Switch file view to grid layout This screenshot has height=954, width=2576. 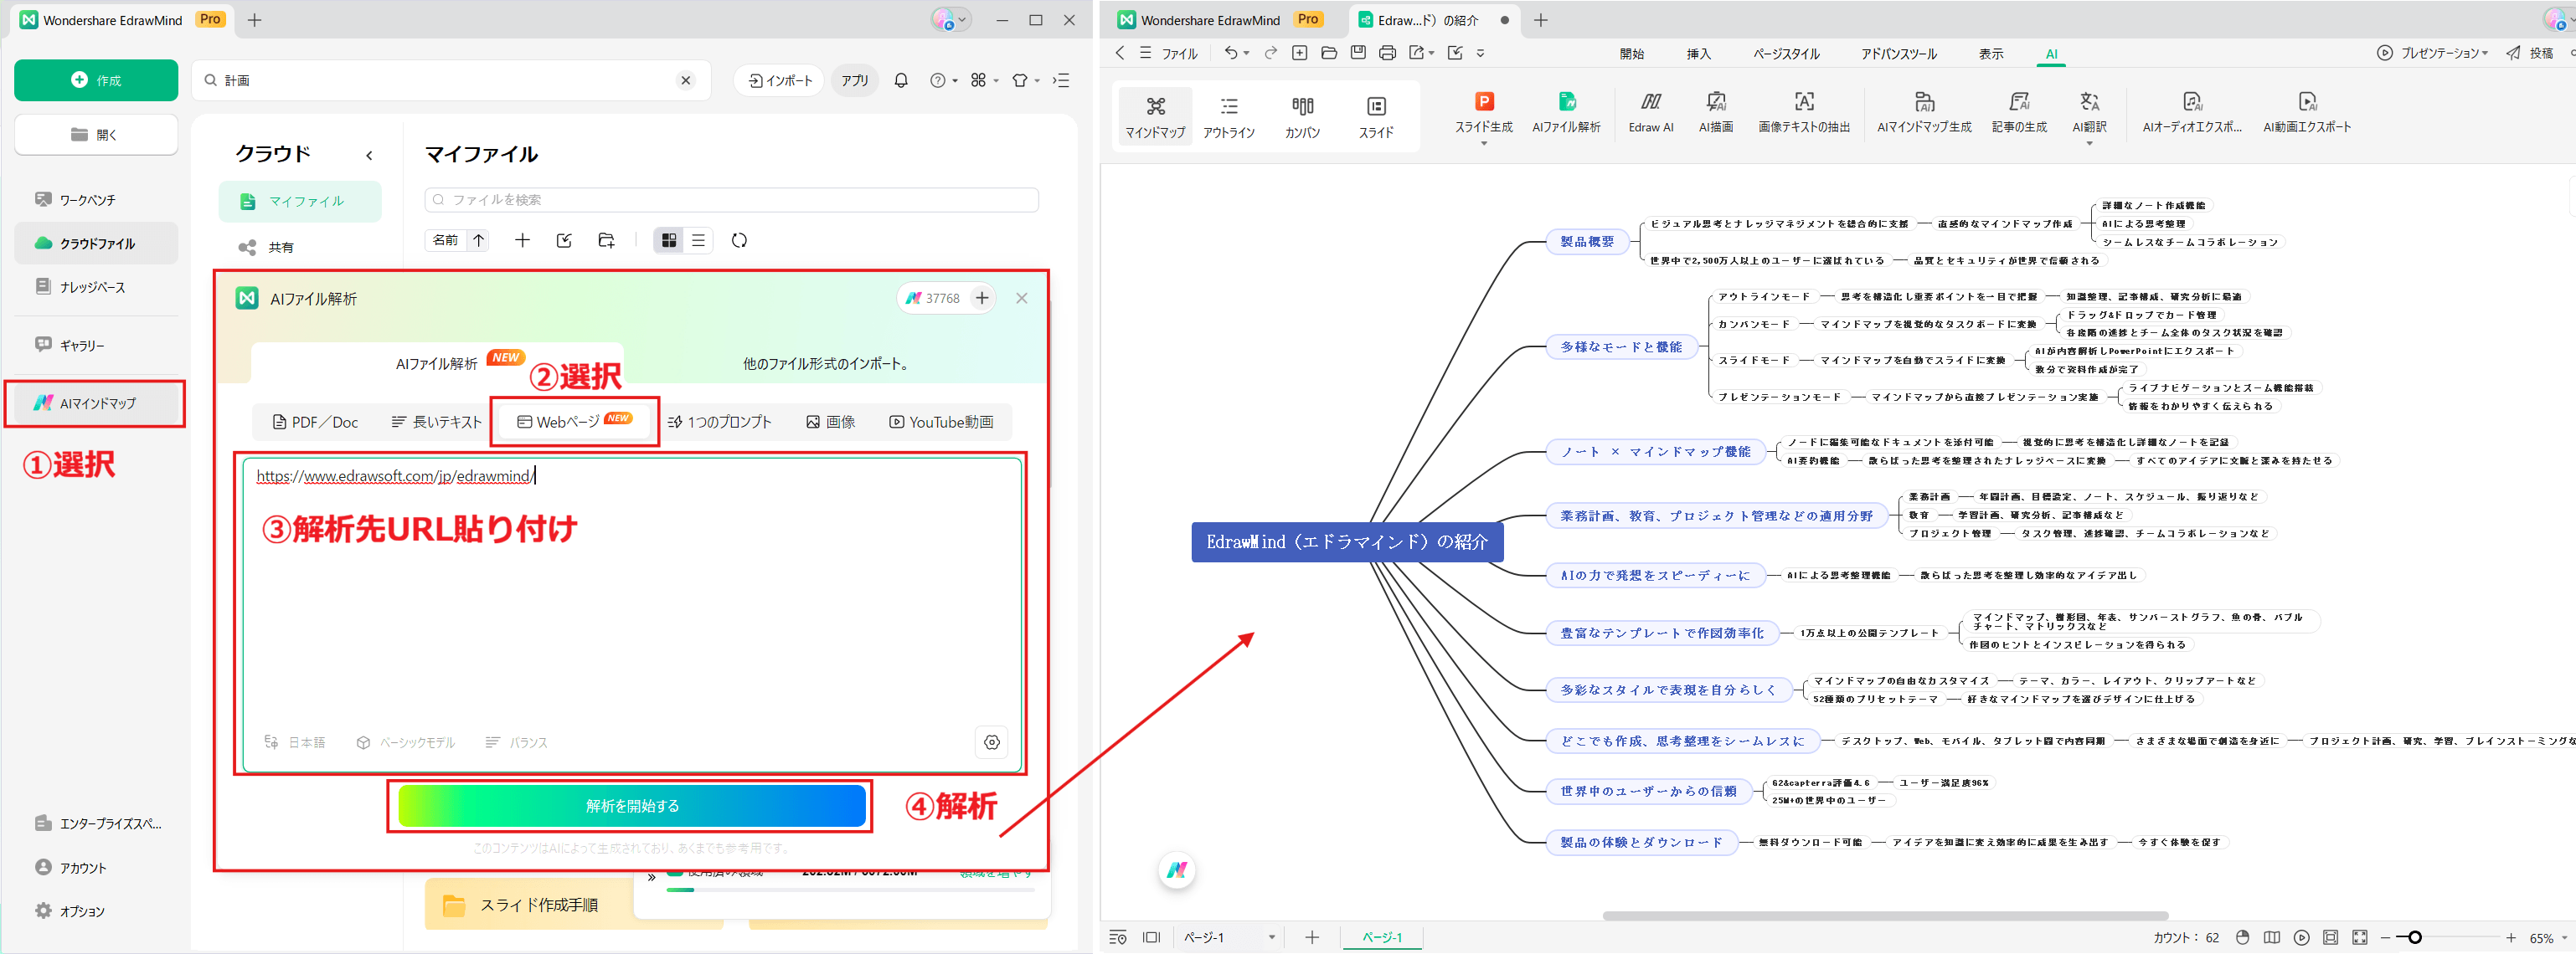668,239
